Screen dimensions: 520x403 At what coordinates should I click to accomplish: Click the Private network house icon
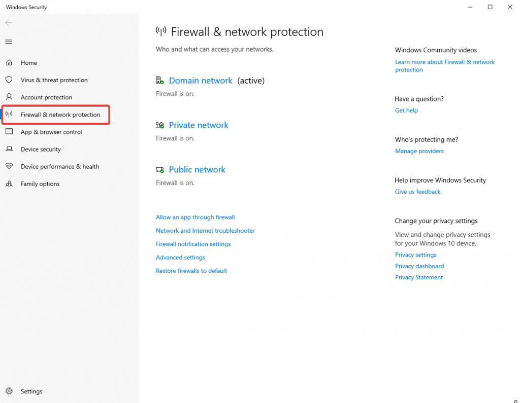160,125
